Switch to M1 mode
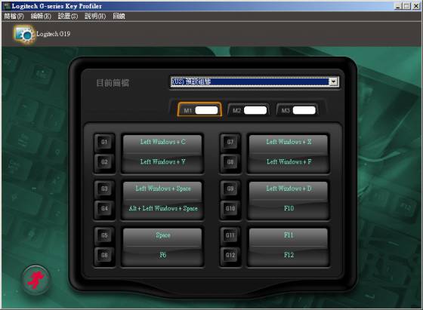 point(199,109)
